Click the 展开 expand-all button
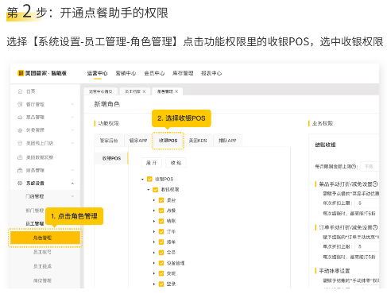This screenshot has width=387, height=294. click(x=151, y=163)
